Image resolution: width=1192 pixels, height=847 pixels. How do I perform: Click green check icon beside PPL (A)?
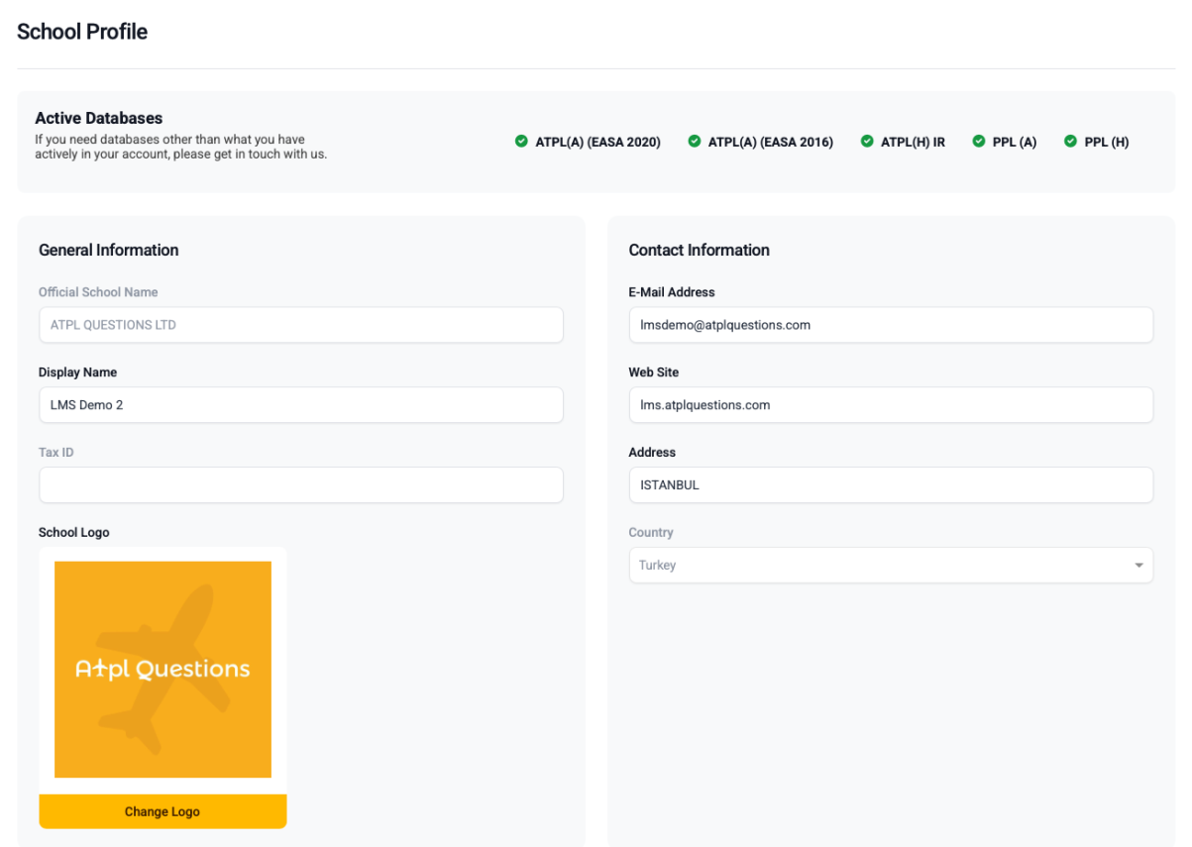pyautogui.click(x=978, y=142)
